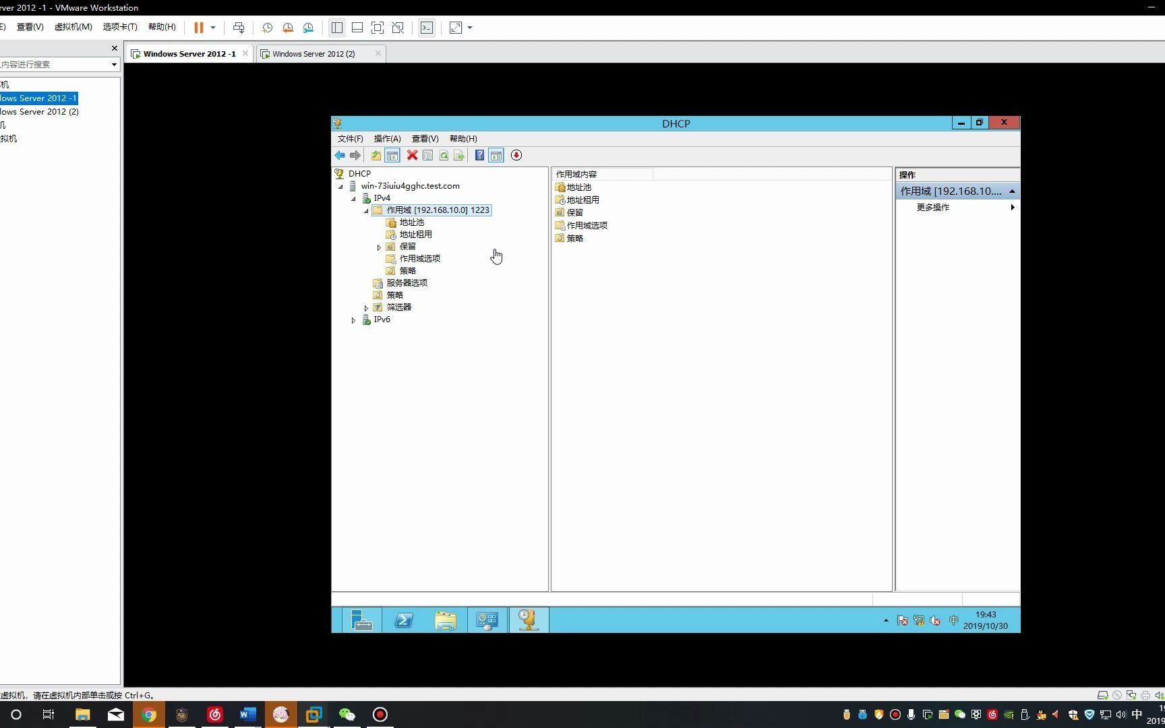Revert to snapshot icon in VMware
Image resolution: width=1165 pixels, height=728 pixels.
(288, 28)
